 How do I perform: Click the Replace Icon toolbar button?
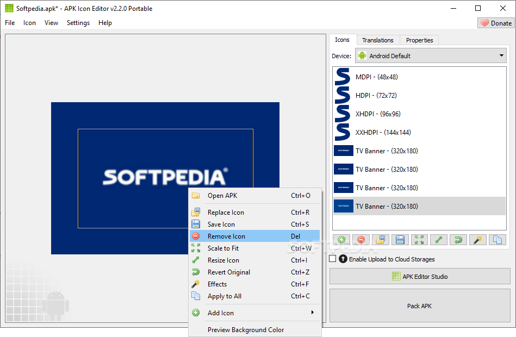[x=381, y=240]
